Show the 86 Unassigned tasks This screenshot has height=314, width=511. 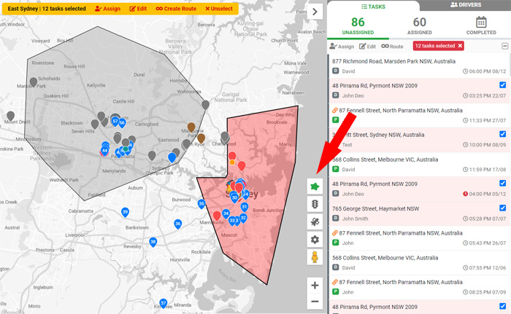(358, 25)
